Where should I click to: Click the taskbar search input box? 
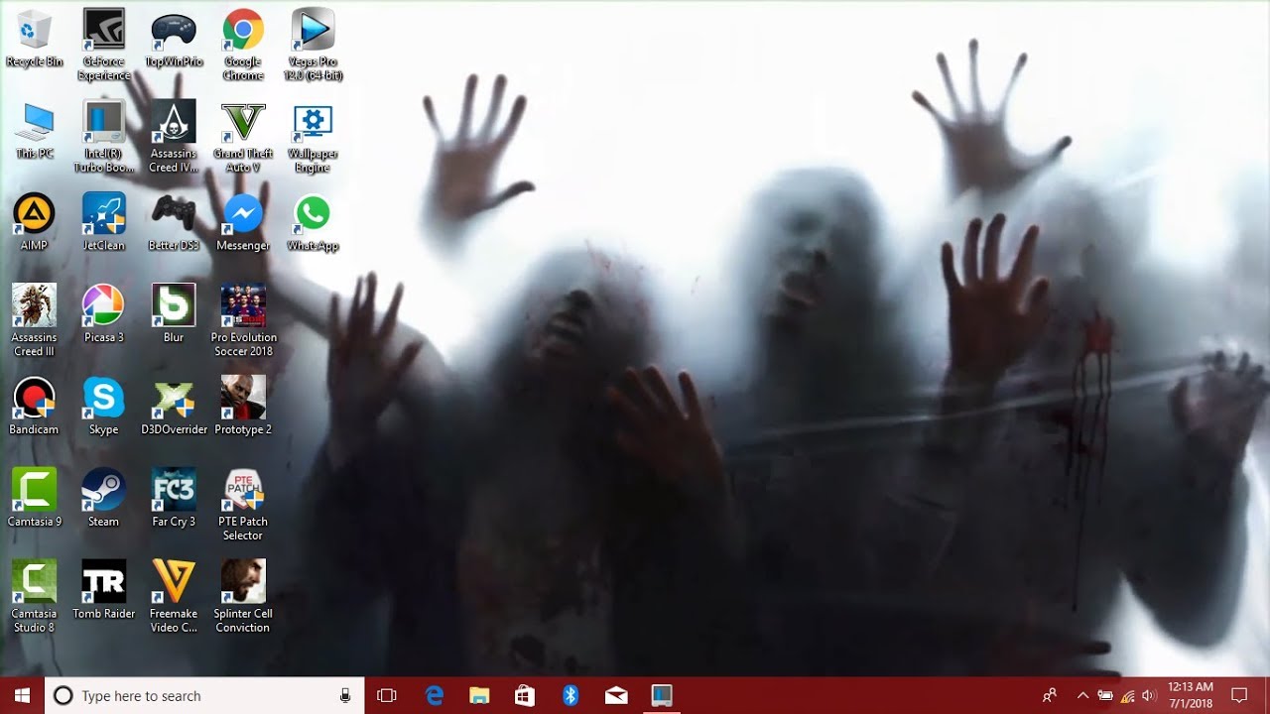tap(204, 696)
